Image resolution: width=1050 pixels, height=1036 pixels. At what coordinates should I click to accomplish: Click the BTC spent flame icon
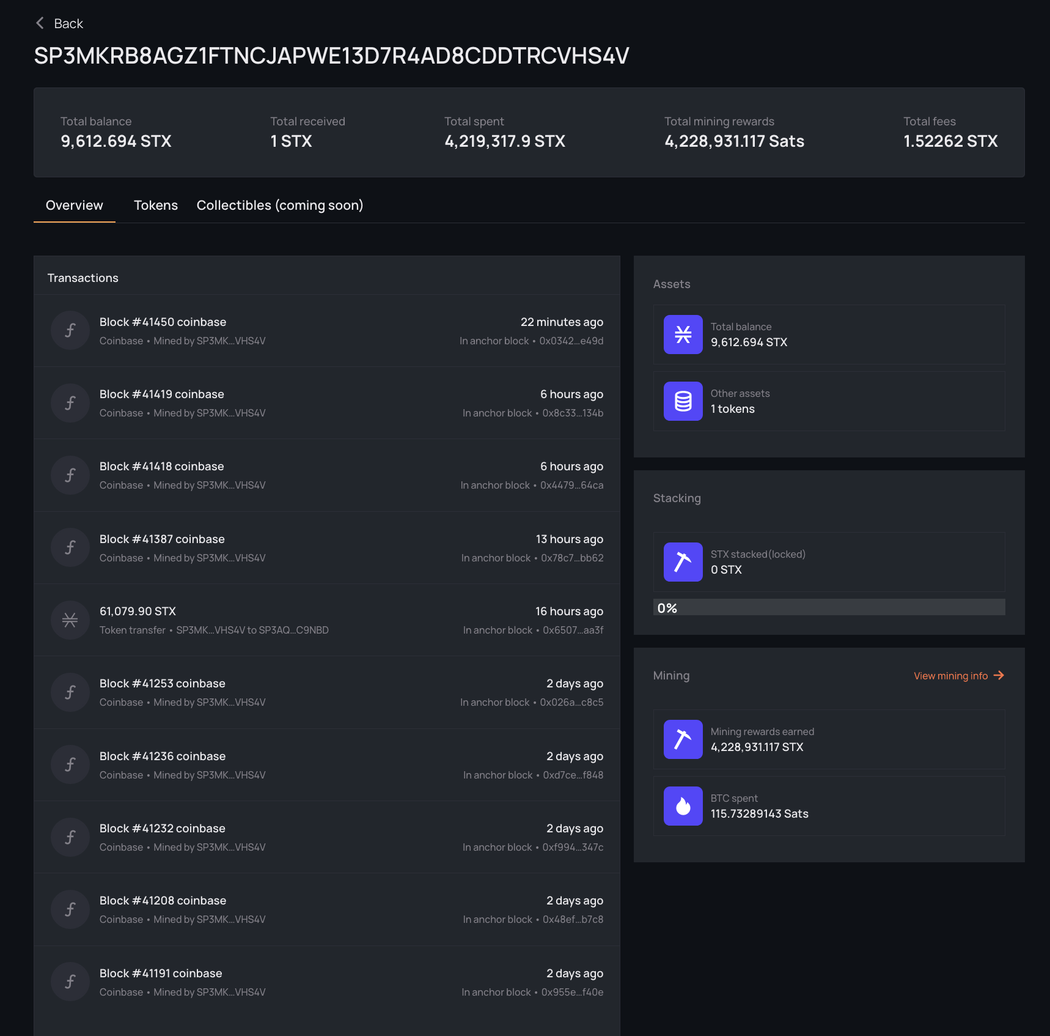pyautogui.click(x=683, y=806)
